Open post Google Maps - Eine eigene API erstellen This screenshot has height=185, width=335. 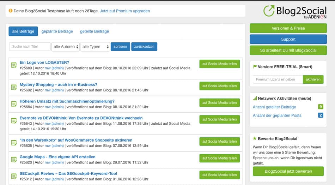57,157
